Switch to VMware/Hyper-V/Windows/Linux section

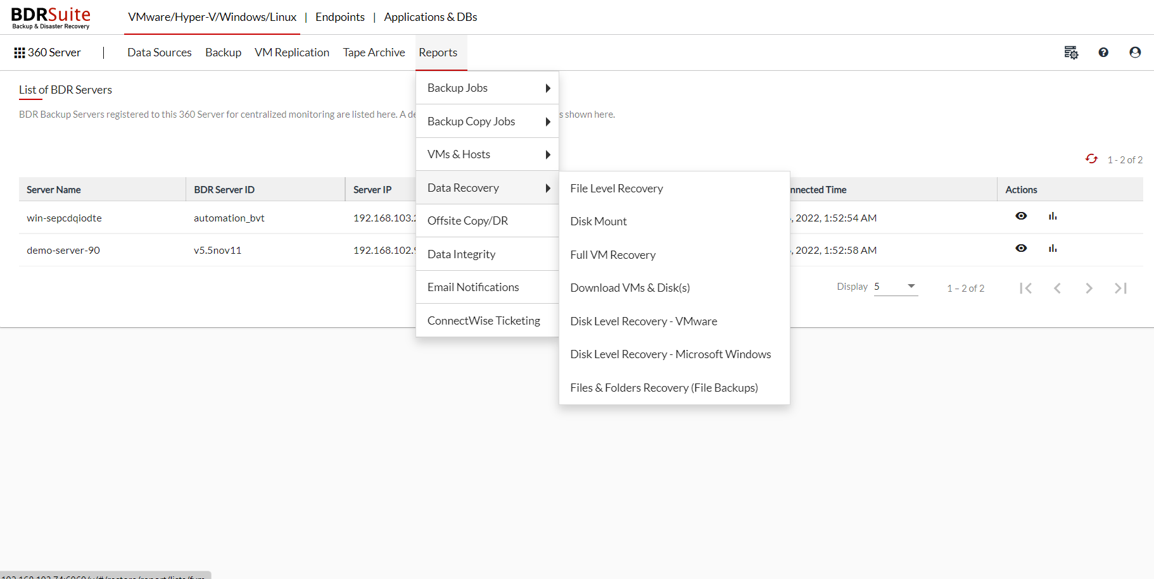(x=212, y=17)
